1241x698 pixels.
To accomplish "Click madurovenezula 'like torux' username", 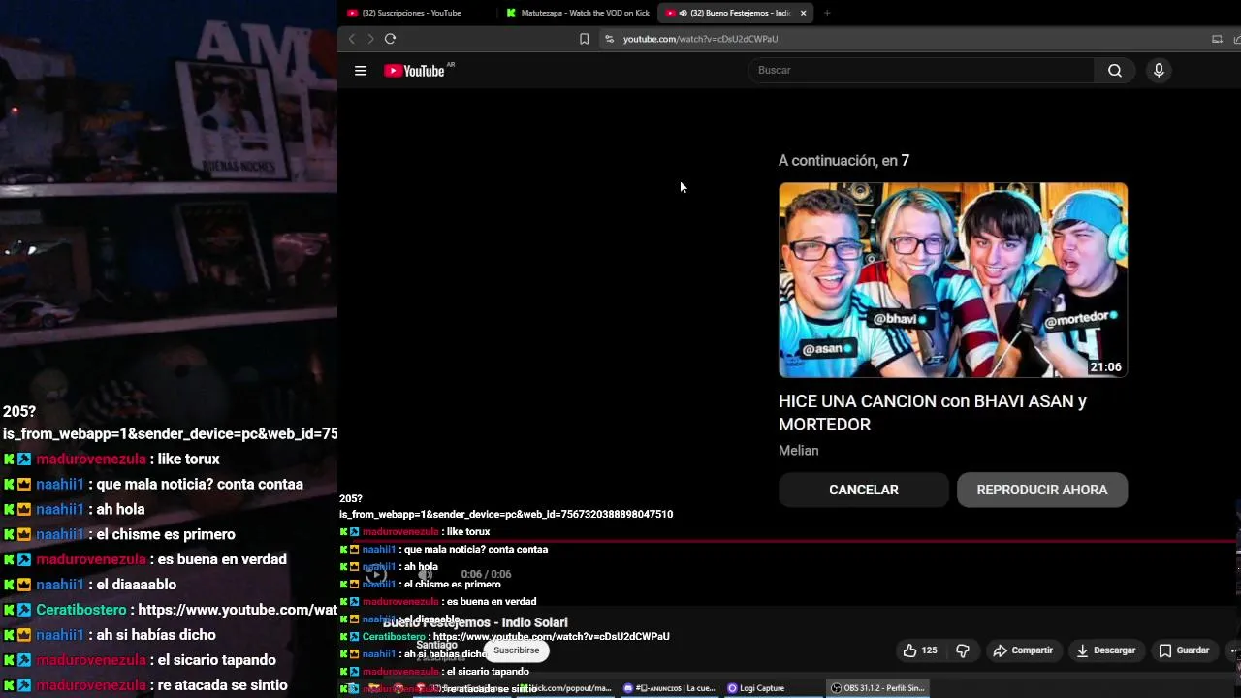I will [x=91, y=459].
